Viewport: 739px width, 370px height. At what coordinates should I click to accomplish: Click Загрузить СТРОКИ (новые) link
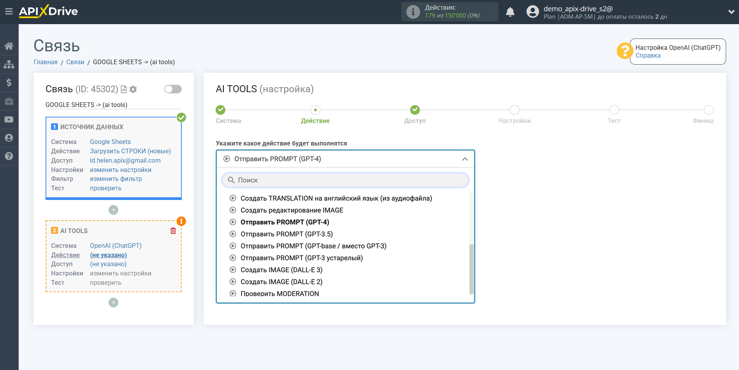(130, 151)
